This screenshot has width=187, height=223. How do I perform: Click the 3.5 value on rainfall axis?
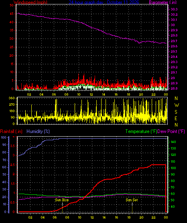pos(12,146)
